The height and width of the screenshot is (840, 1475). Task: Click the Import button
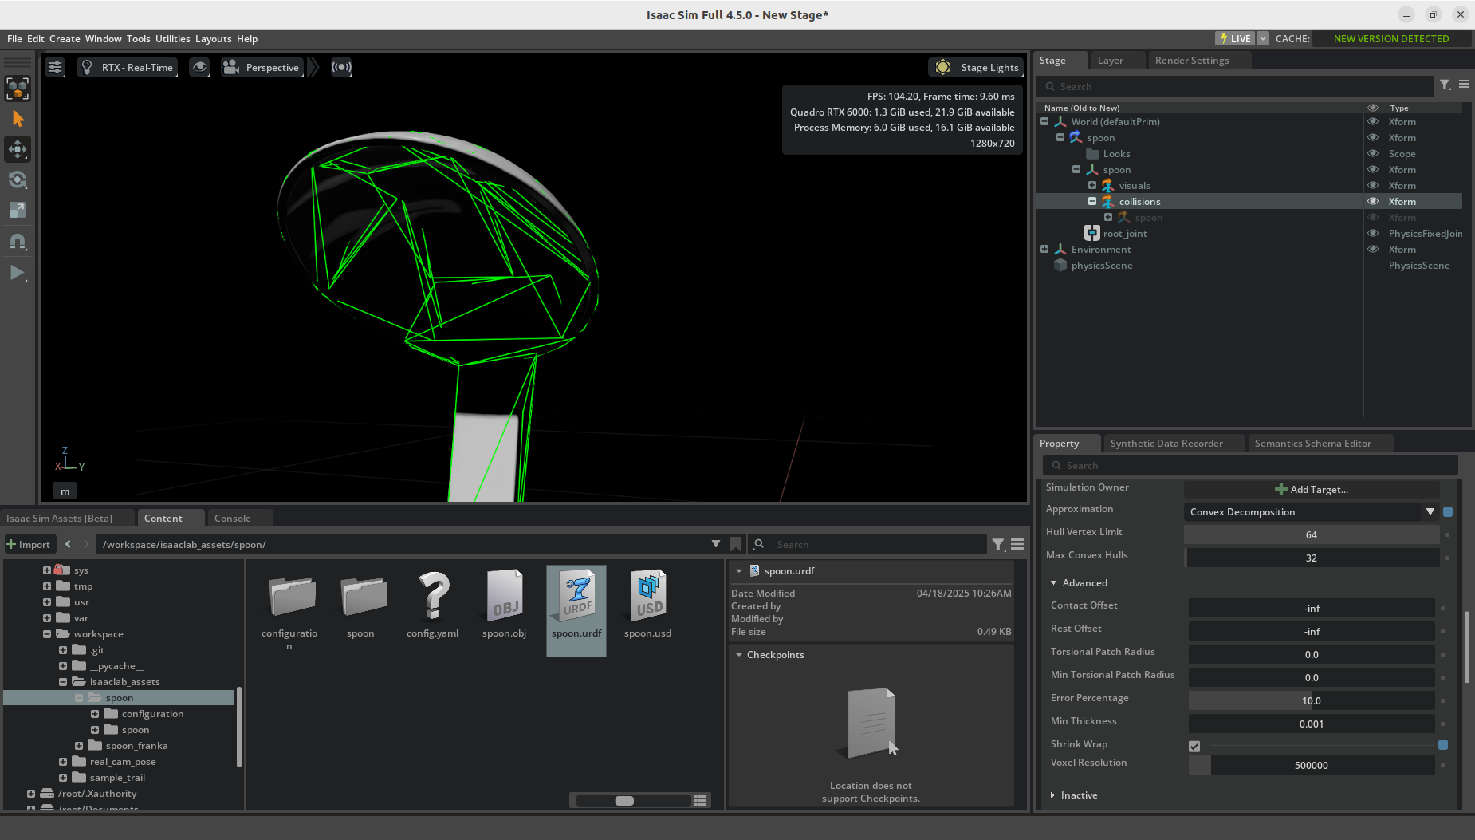tap(29, 544)
